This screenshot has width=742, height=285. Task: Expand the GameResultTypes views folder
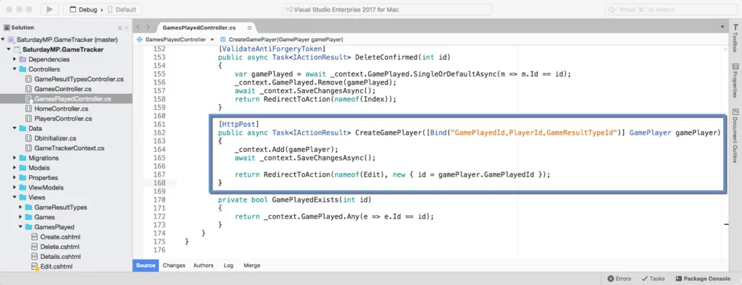(x=21, y=208)
